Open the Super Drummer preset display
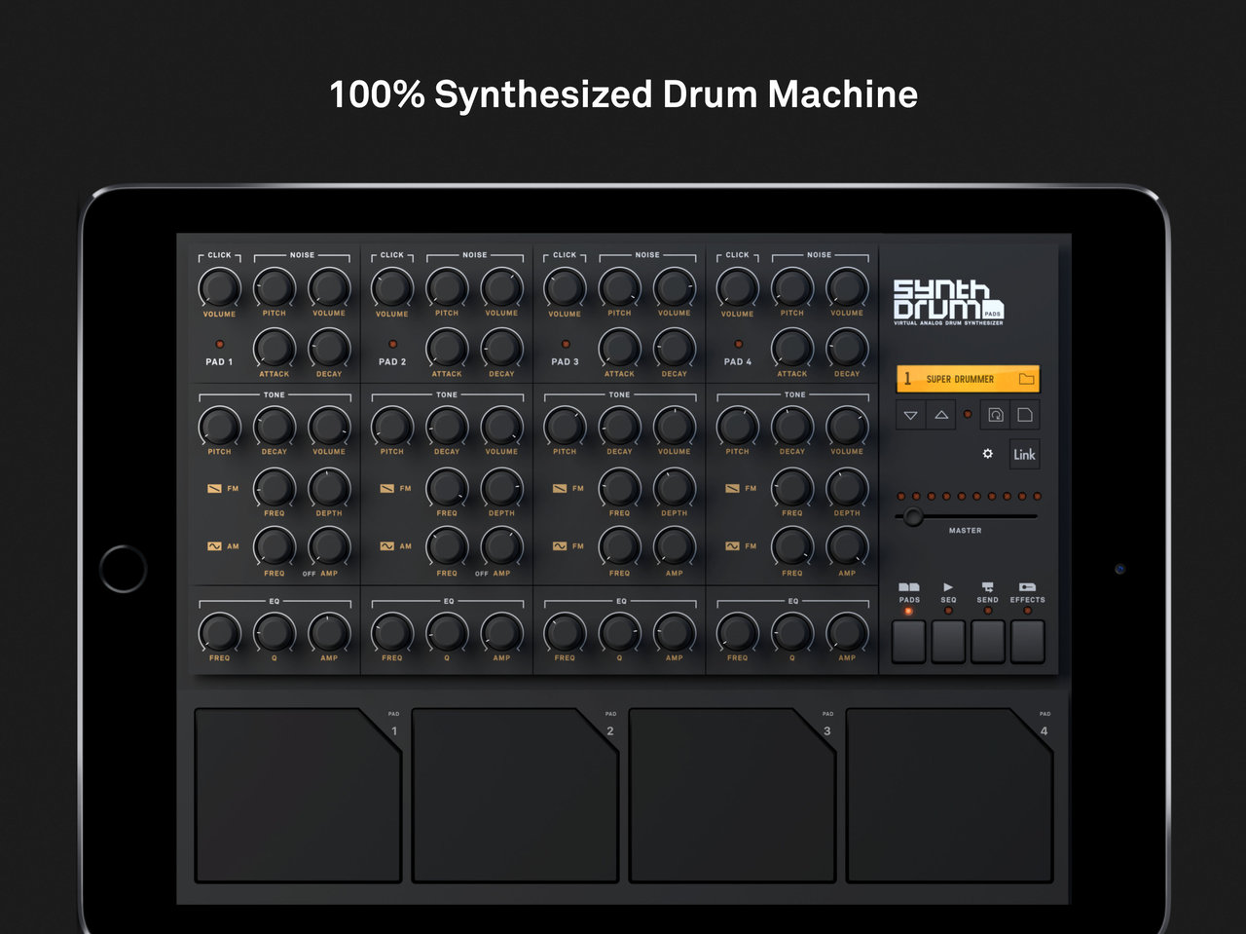This screenshot has height=934, width=1246. point(959,379)
